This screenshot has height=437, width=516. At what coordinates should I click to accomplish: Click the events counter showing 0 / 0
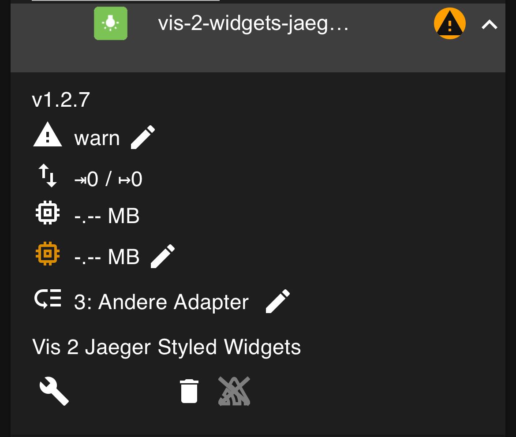[108, 179]
